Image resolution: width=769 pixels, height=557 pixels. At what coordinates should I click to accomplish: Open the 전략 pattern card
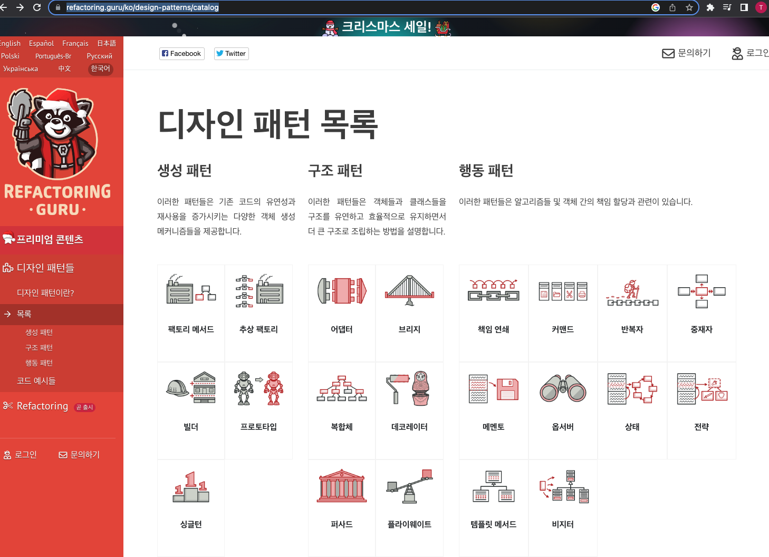click(x=701, y=411)
